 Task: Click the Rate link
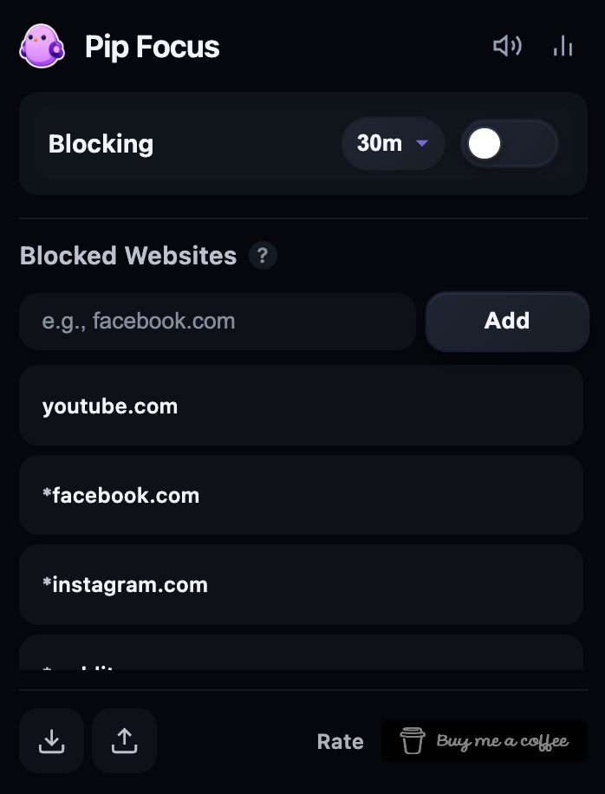[340, 742]
